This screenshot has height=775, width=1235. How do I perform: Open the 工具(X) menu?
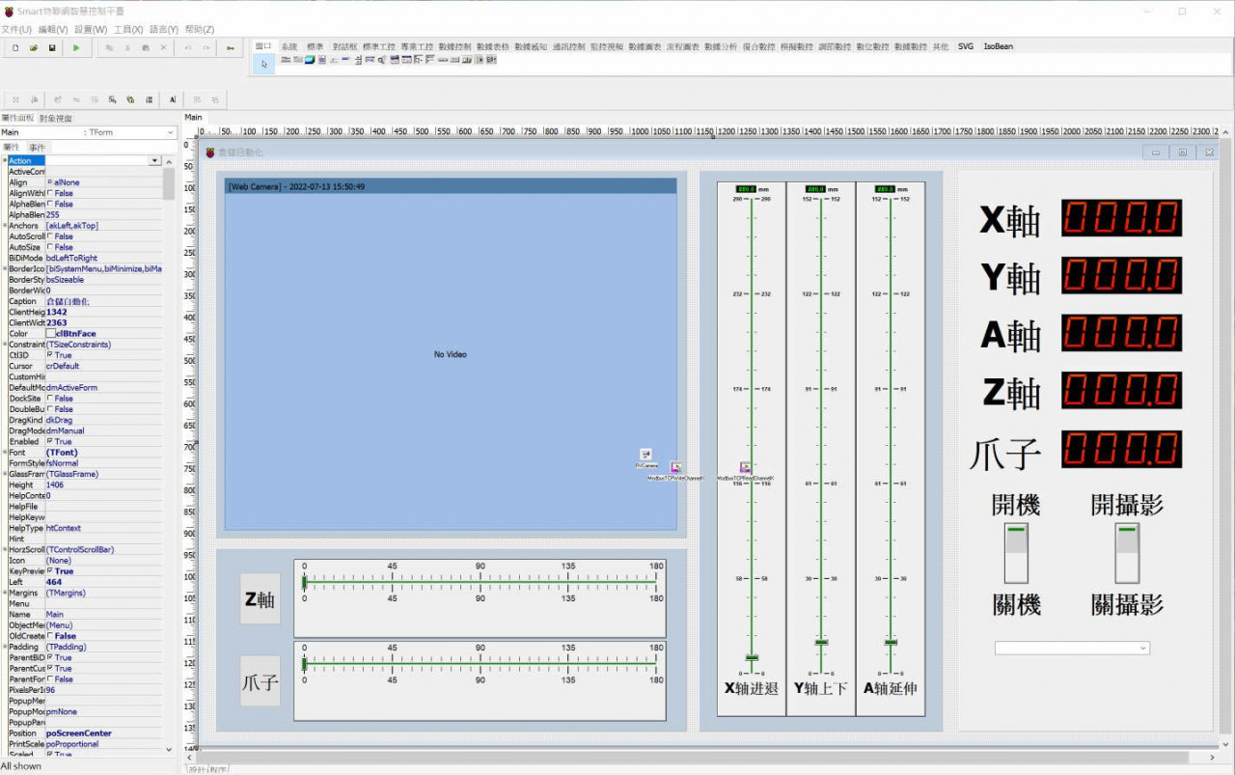(128, 30)
